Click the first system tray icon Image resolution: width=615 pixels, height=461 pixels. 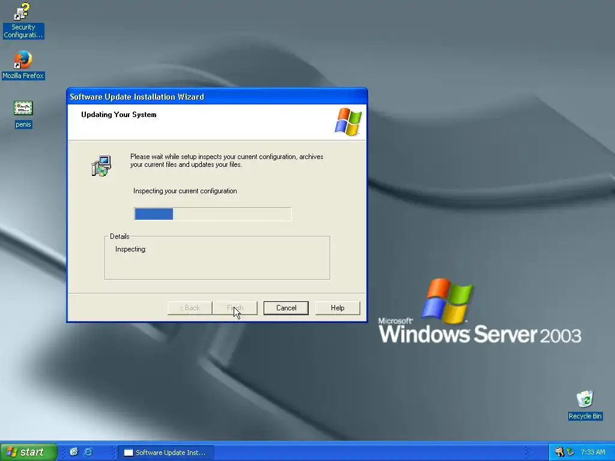coord(559,452)
